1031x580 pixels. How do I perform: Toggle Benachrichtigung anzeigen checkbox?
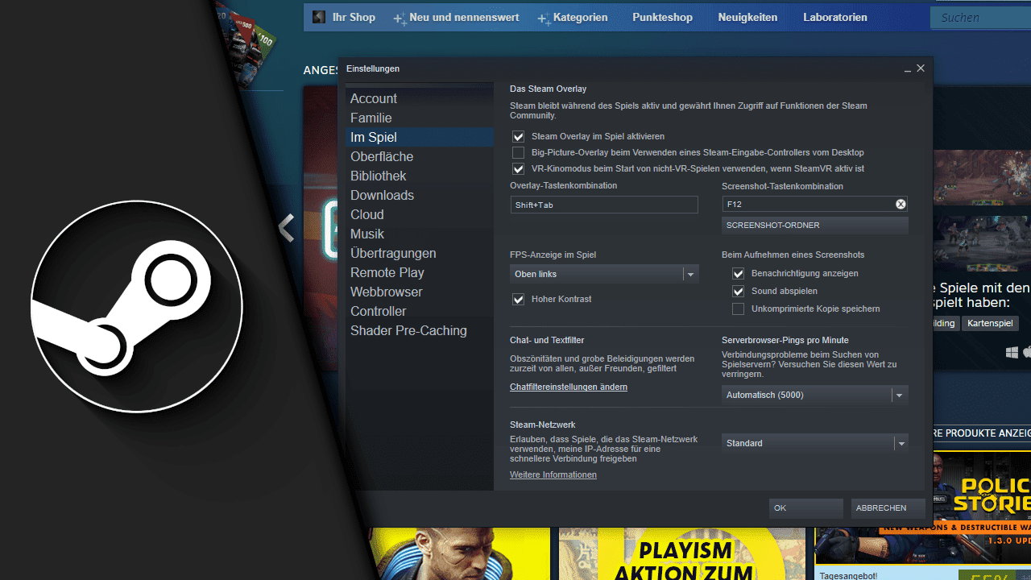pos(738,274)
